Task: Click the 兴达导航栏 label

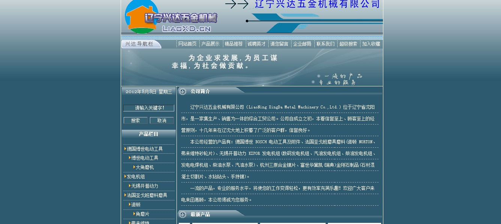Action: point(139,44)
